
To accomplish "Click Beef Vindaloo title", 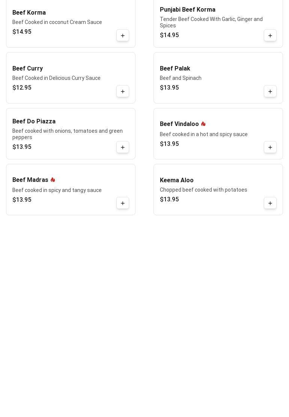I will point(179,124).
